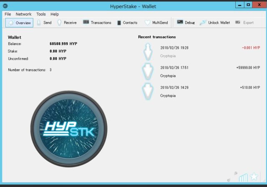
Task: Click the HyperStake app icon in title bar
Action: coord(5,6)
